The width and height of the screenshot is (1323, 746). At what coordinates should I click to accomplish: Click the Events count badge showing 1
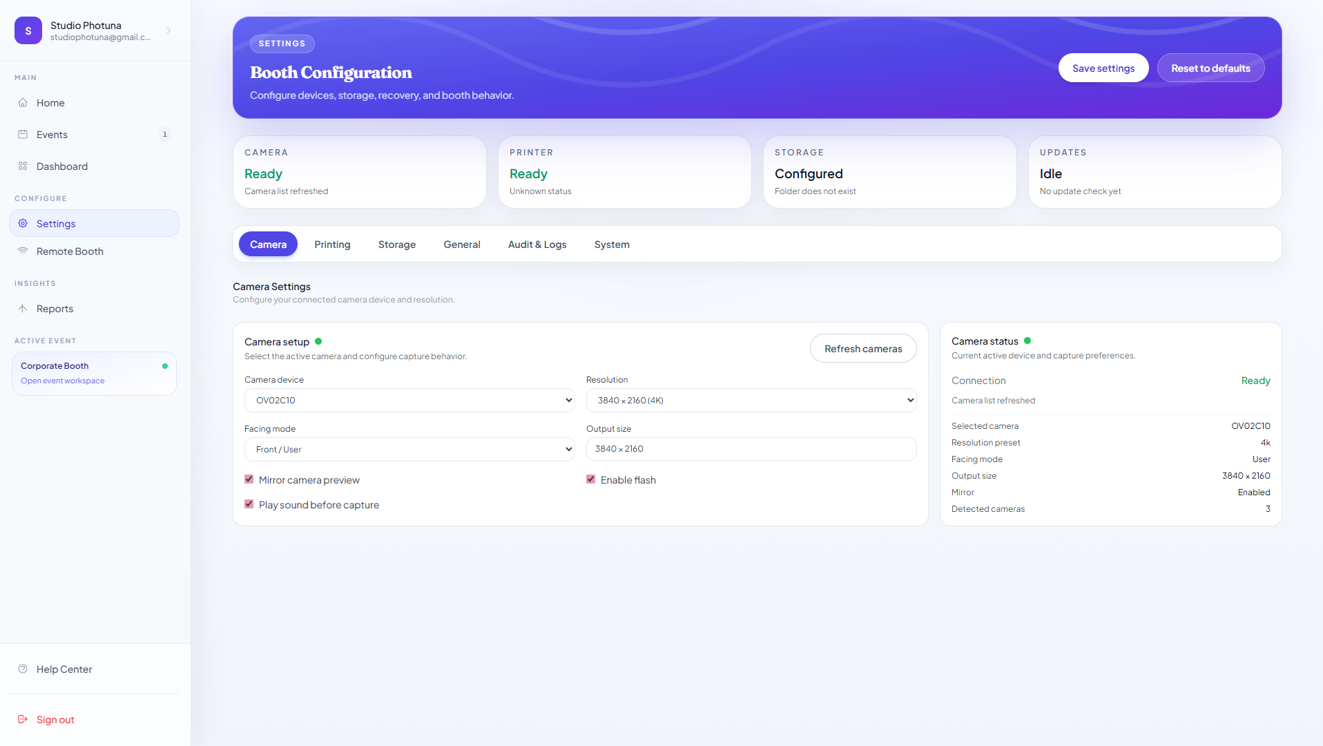(x=164, y=134)
